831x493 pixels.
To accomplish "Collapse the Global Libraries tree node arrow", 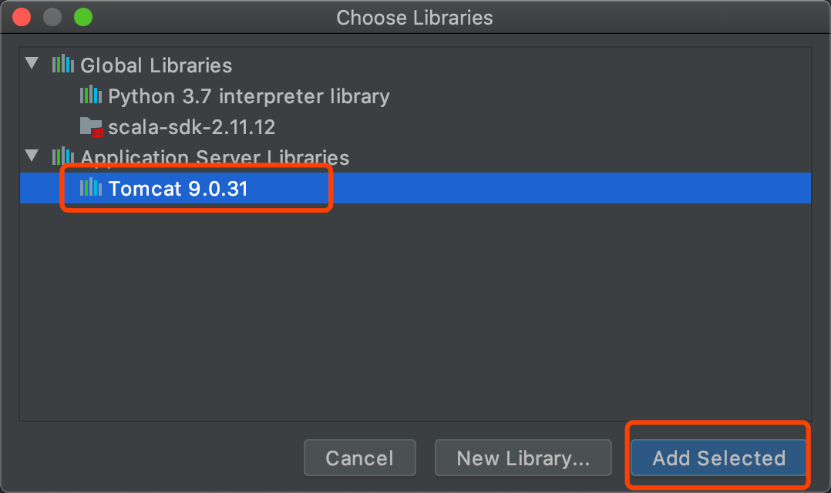I will pyautogui.click(x=32, y=63).
